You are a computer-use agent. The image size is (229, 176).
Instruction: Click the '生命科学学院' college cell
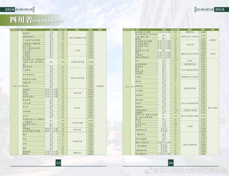pyautogui.click(x=77, y=123)
